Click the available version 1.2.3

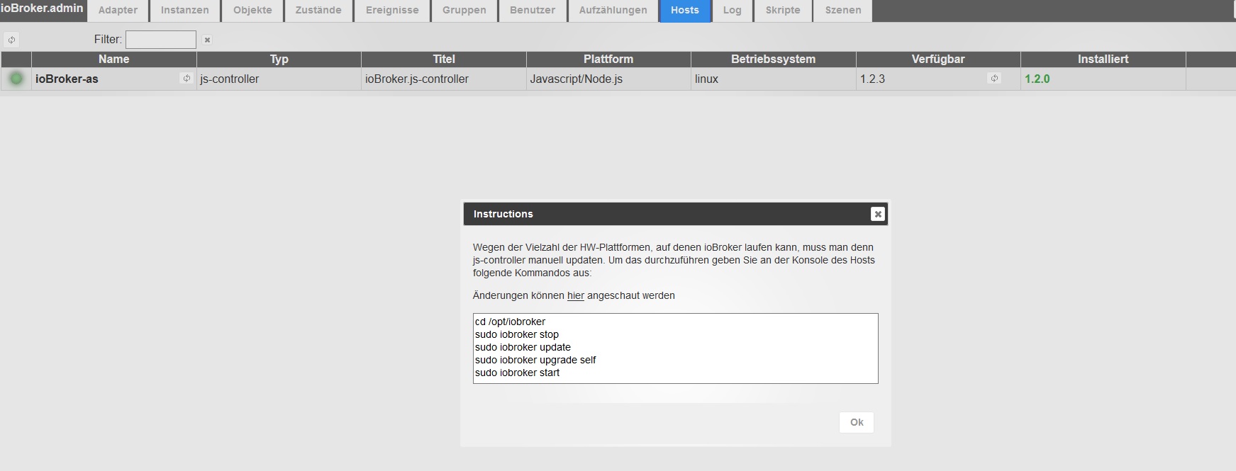pos(872,79)
